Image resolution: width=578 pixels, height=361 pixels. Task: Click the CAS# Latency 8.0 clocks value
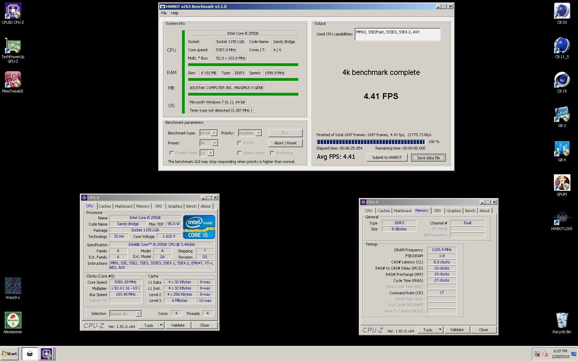click(x=442, y=262)
